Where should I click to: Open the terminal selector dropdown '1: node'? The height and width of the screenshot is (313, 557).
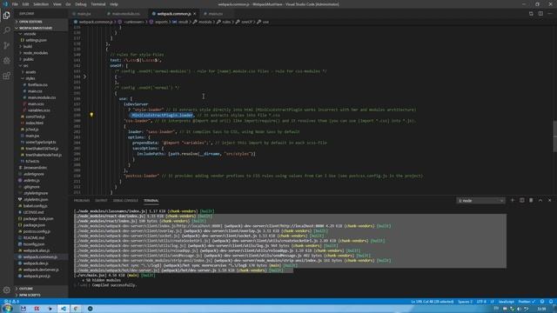[480, 201]
